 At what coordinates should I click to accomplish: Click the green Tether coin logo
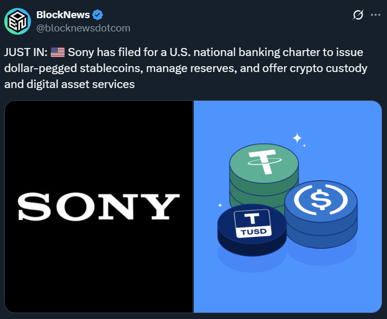[x=264, y=162]
